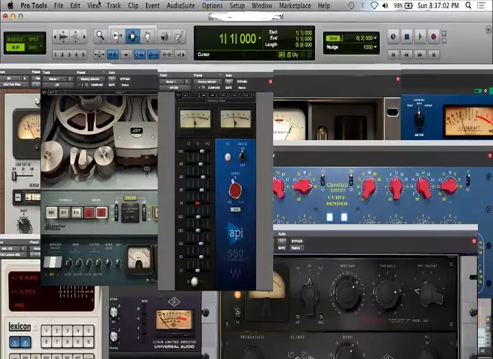Image resolution: width=493 pixels, height=359 pixels.
Task: Click API 560 red output knob
Action: point(235,189)
